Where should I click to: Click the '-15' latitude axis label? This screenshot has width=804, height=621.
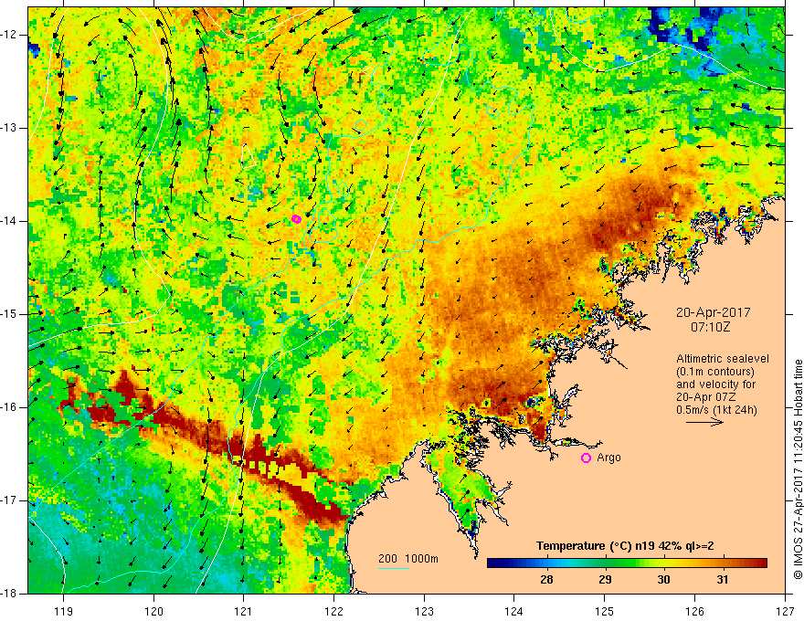(8, 314)
